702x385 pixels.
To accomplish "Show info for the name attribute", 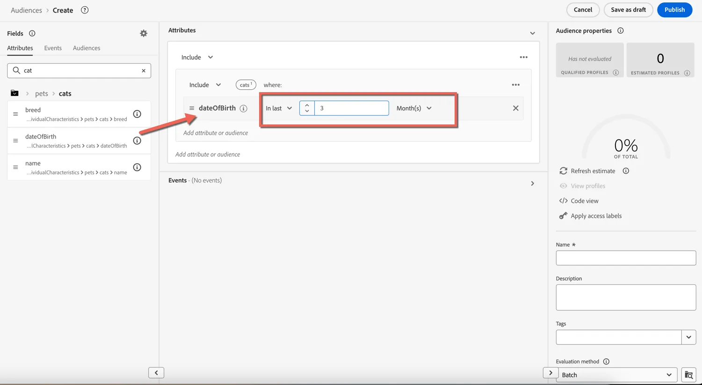I will [x=137, y=167].
